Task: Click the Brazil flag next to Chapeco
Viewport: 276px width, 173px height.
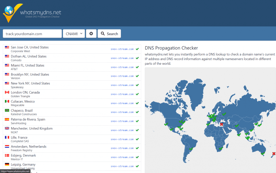Action: pyautogui.click(x=7, y=110)
